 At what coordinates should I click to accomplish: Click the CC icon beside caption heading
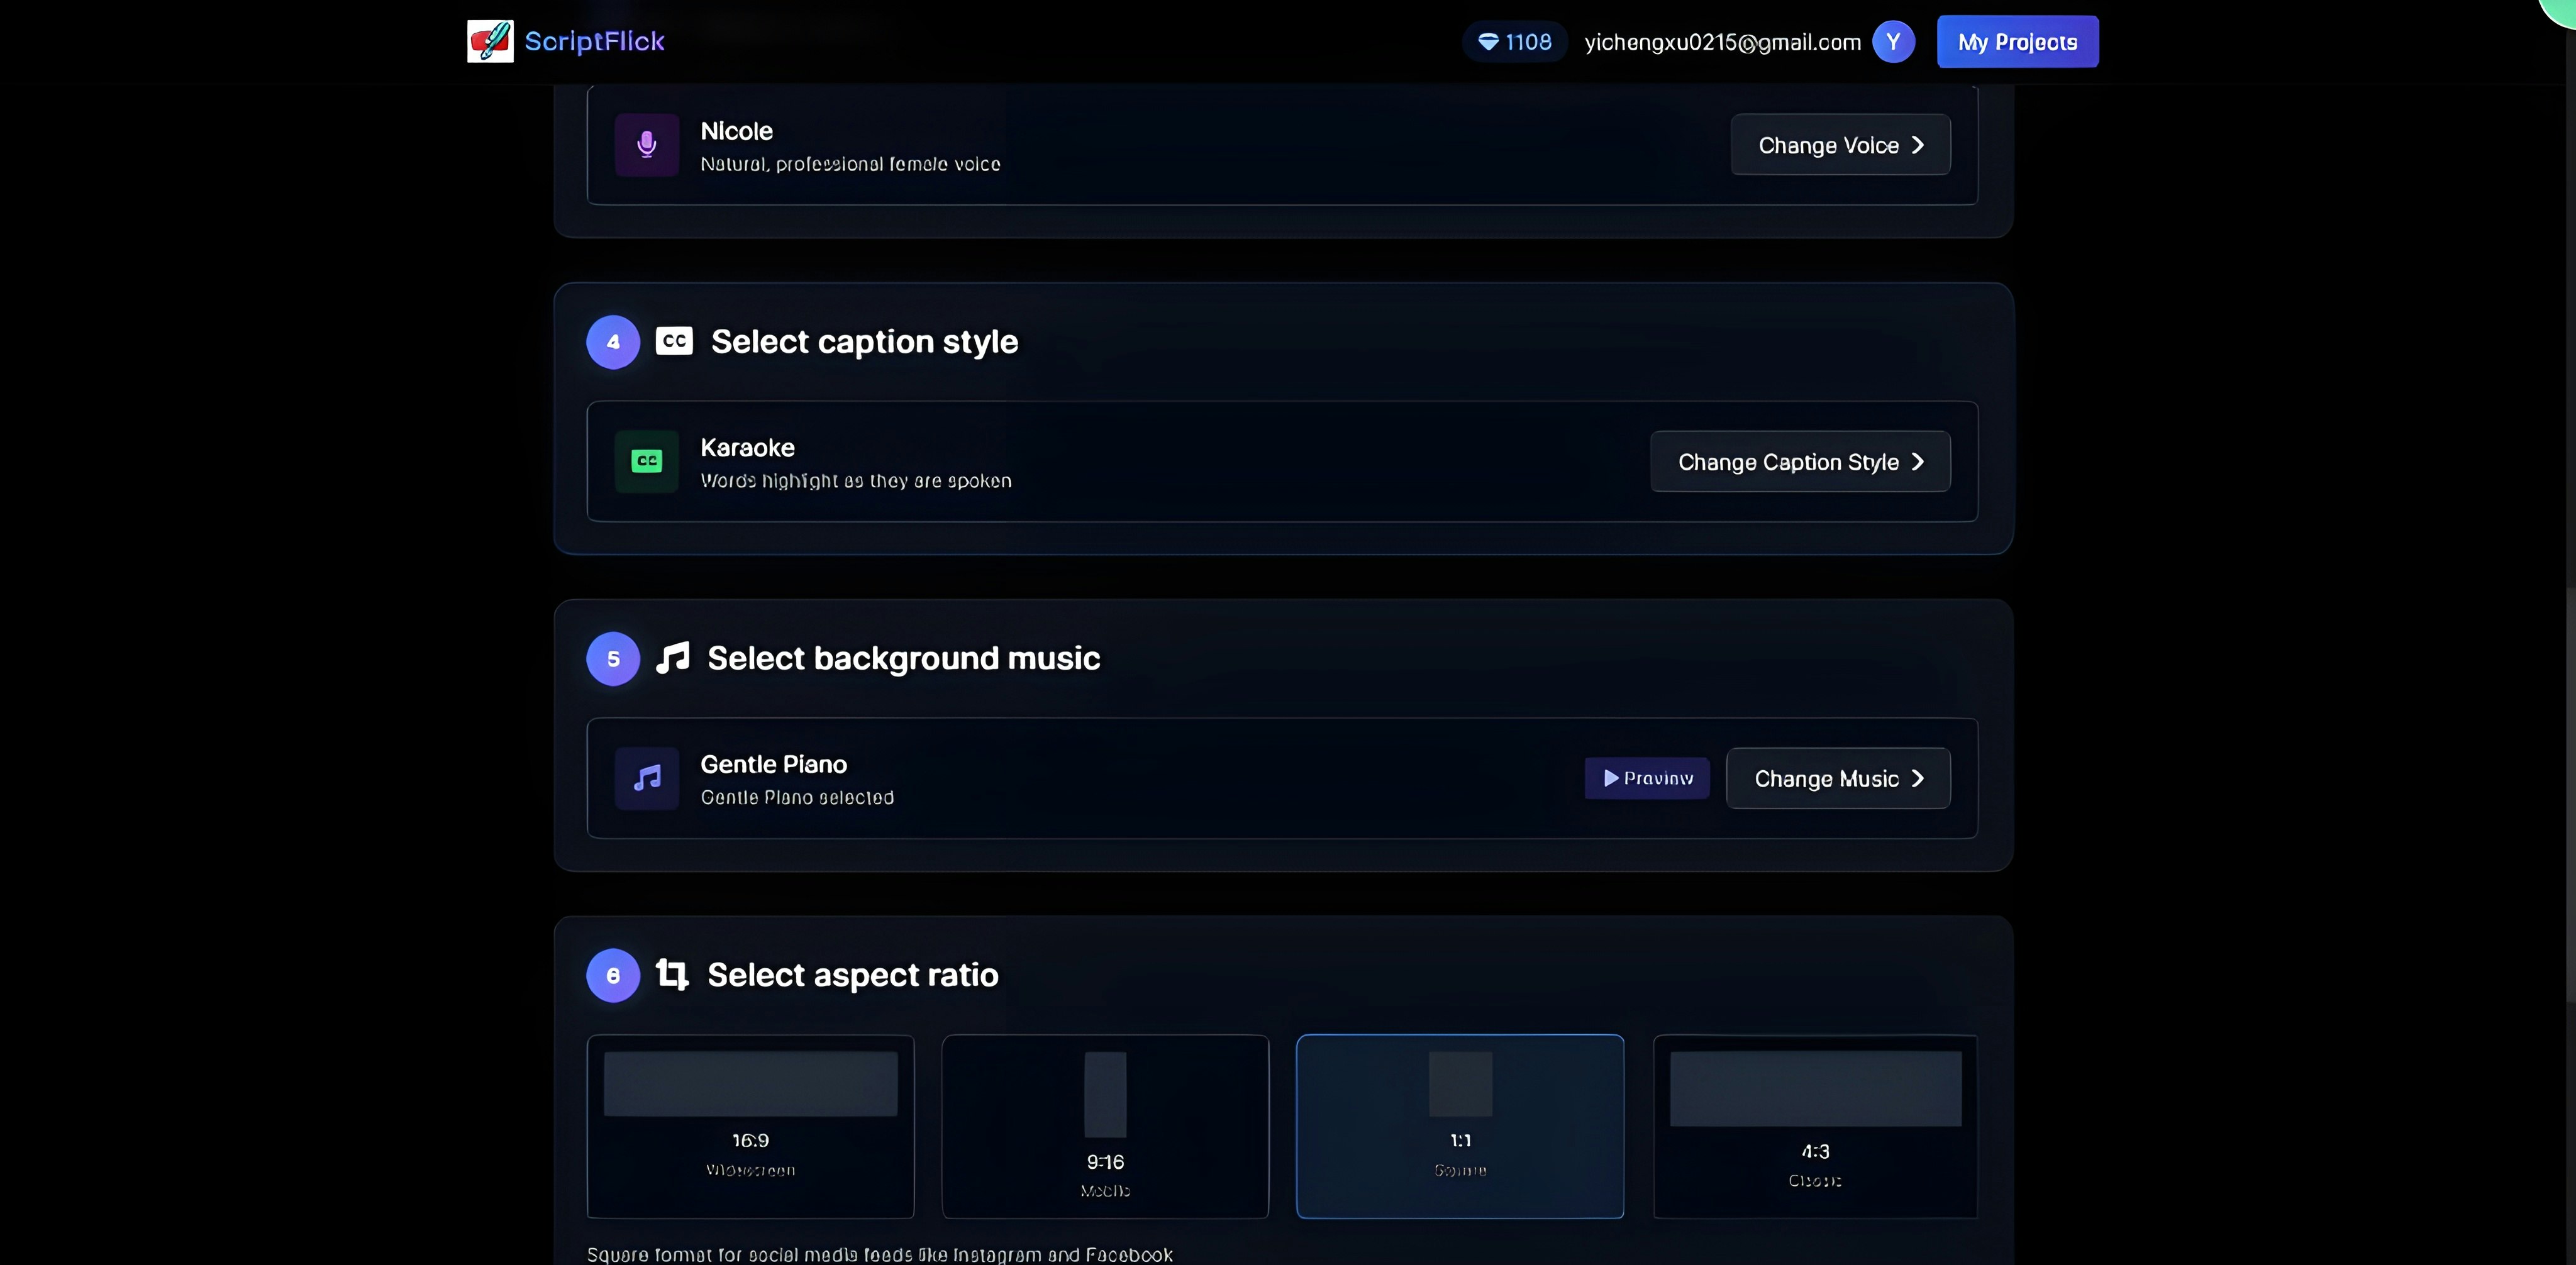tap(674, 341)
